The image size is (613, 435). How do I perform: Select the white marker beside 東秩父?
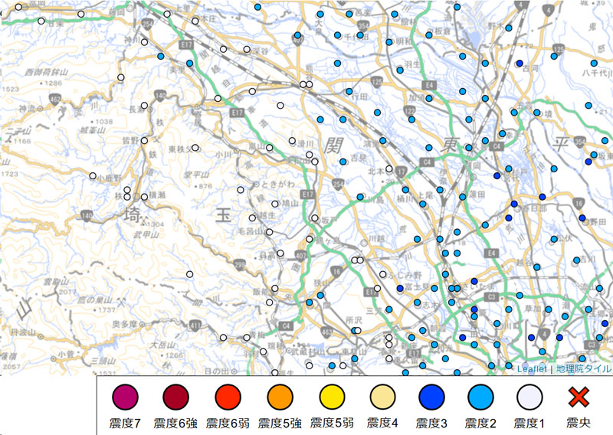point(195,148)
